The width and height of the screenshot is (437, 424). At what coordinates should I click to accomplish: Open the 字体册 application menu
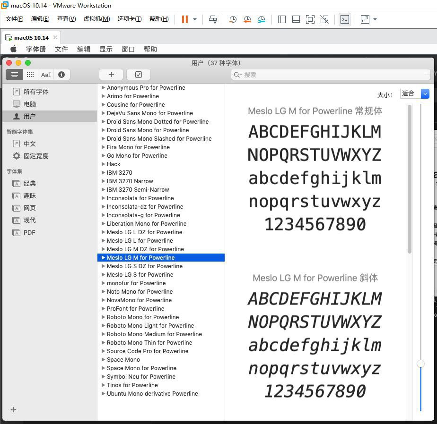[x=35, y=49]
